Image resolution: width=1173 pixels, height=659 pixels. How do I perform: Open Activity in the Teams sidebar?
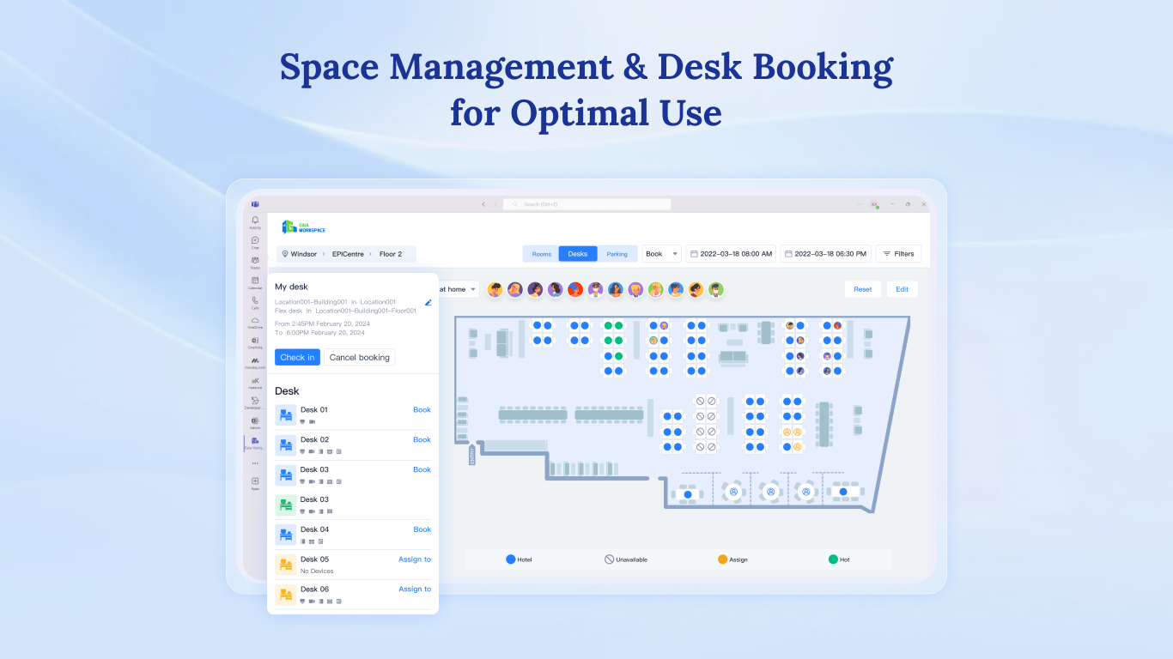[255, 222]
